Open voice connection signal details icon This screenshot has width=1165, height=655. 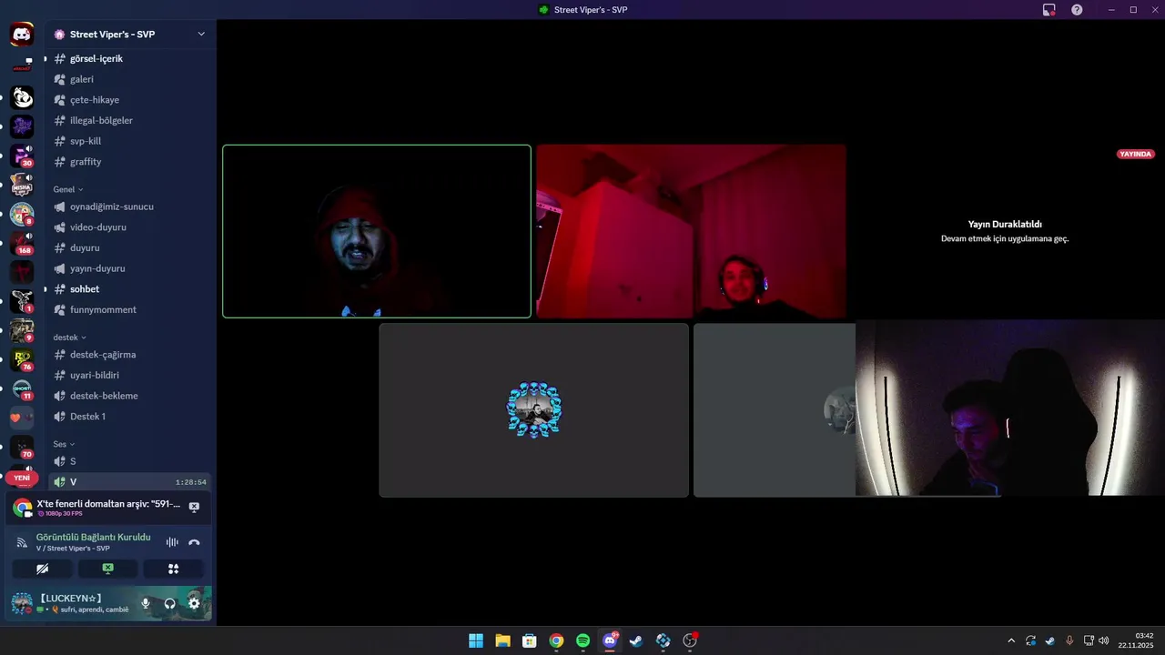(x=22, y=542)
